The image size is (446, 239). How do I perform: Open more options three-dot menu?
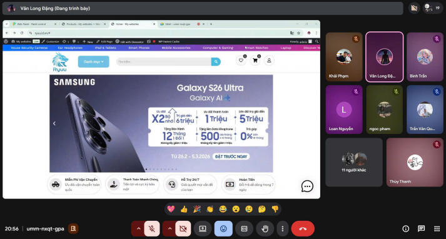coord(283,228)
